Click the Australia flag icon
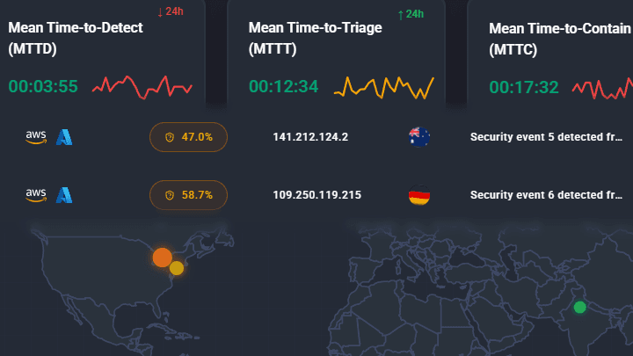This screenshot has width=633, height=356. pos(419,137)
